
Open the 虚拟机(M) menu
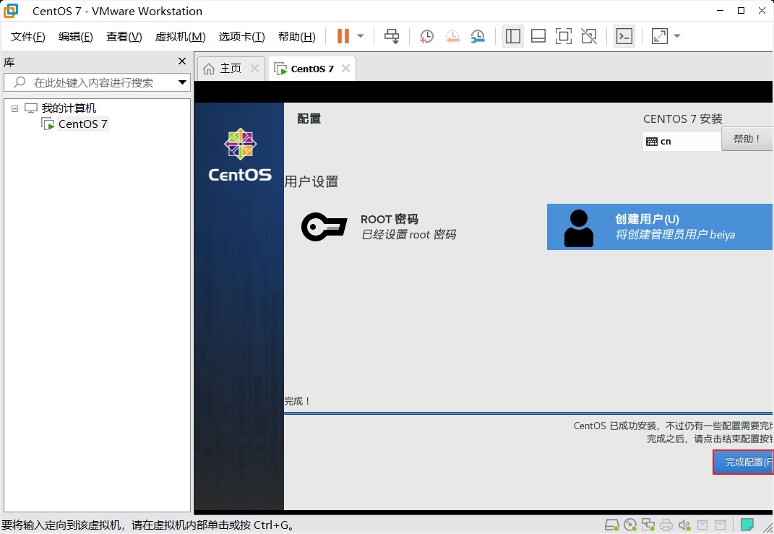180,37
